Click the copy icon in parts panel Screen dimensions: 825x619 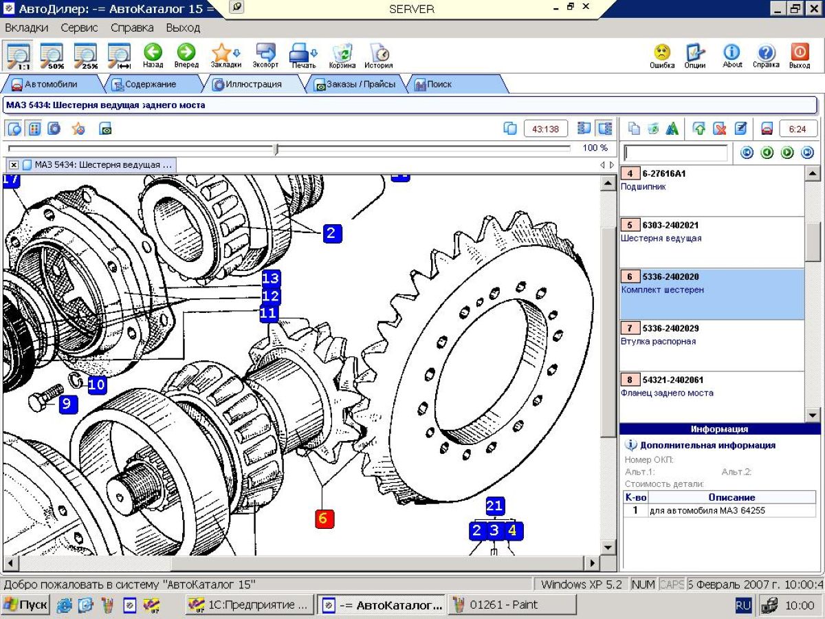[x=634, y=129]
